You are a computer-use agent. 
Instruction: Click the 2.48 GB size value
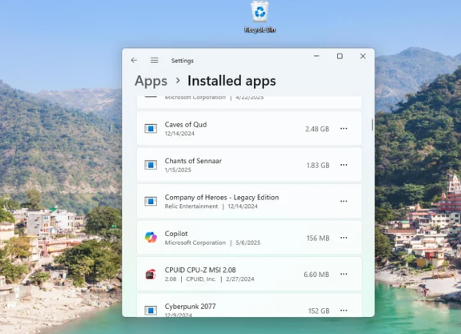pos(317,129)
